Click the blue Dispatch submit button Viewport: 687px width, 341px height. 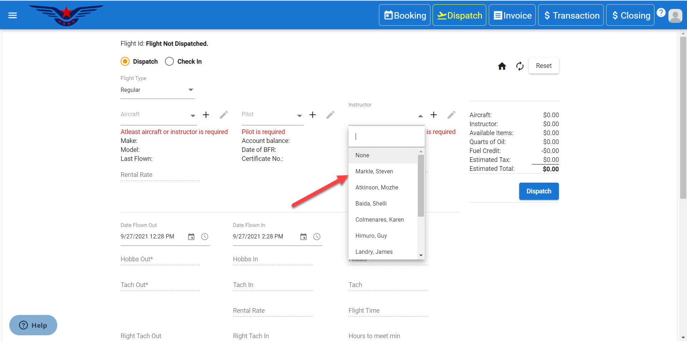(539, 191)
